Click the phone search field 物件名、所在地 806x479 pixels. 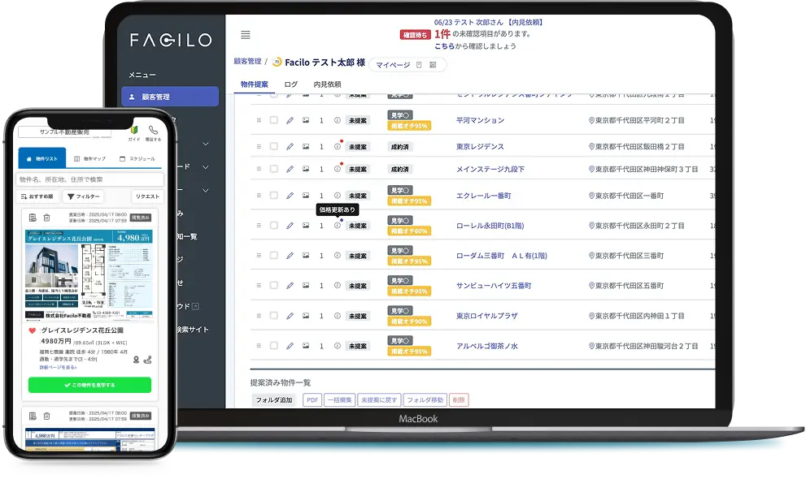[x=90, y=179]
